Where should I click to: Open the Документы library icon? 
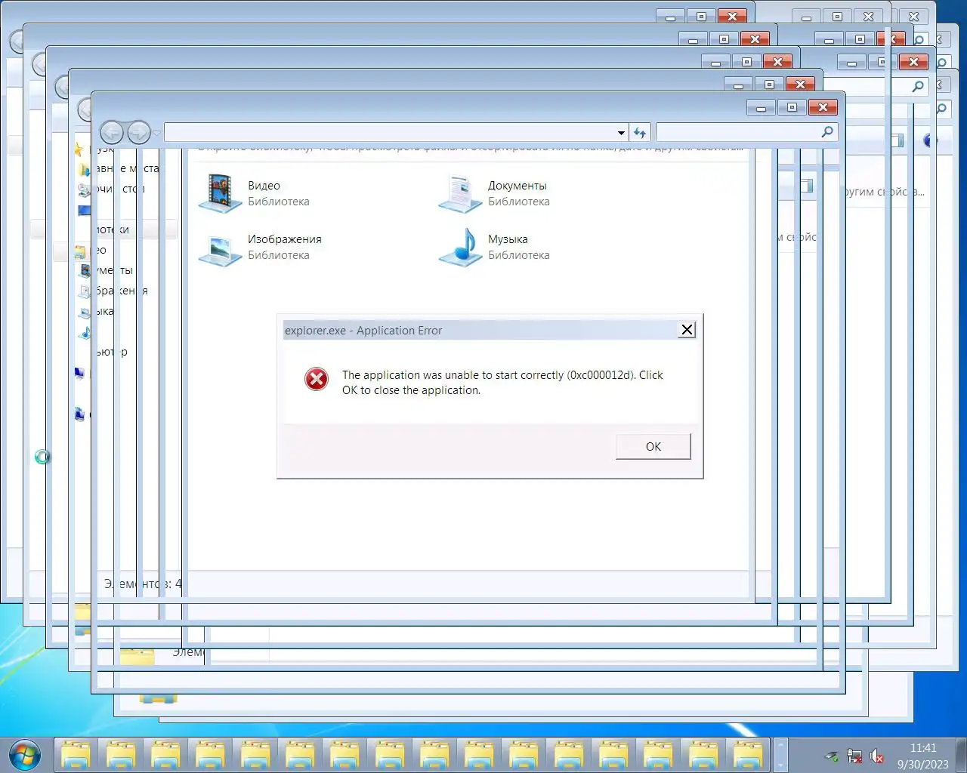coord(460,193)
